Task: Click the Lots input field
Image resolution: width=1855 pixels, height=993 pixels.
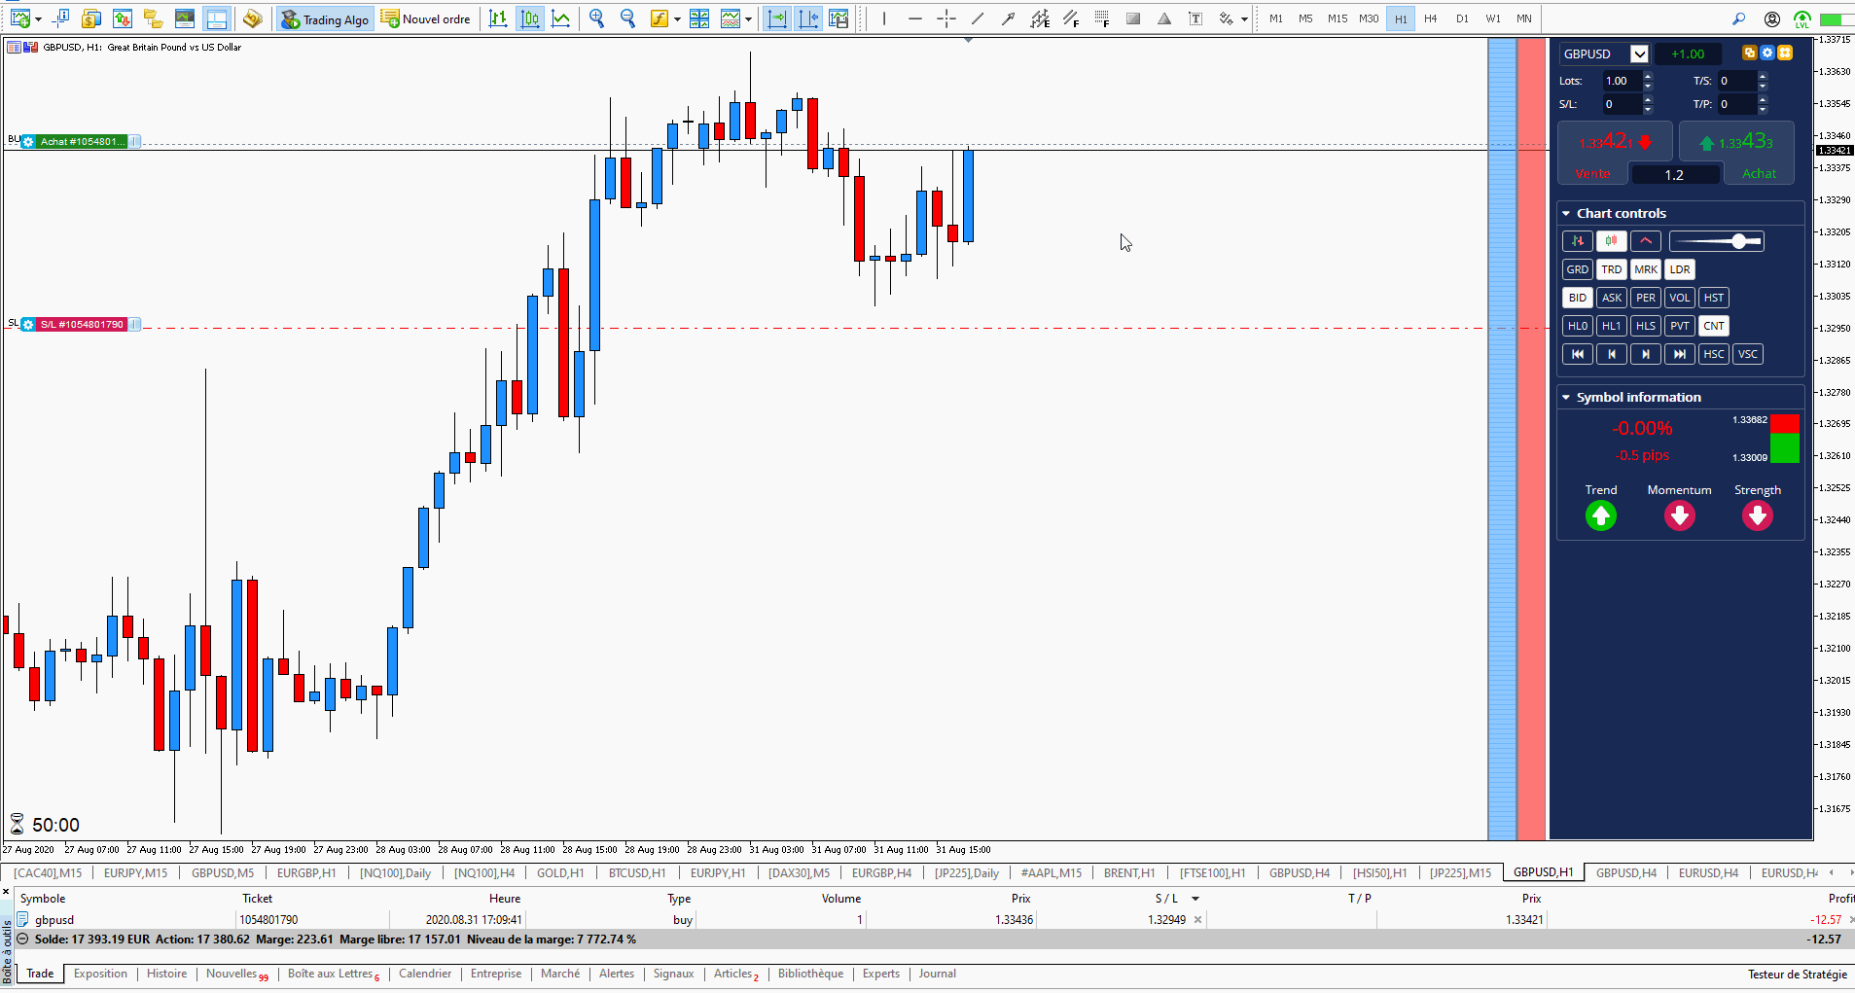Action: click(1622, 81)
